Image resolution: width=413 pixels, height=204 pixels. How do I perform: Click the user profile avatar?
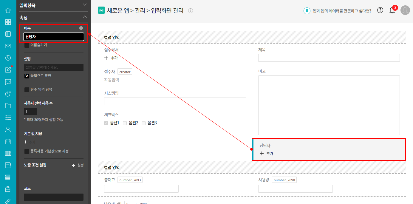405,10
